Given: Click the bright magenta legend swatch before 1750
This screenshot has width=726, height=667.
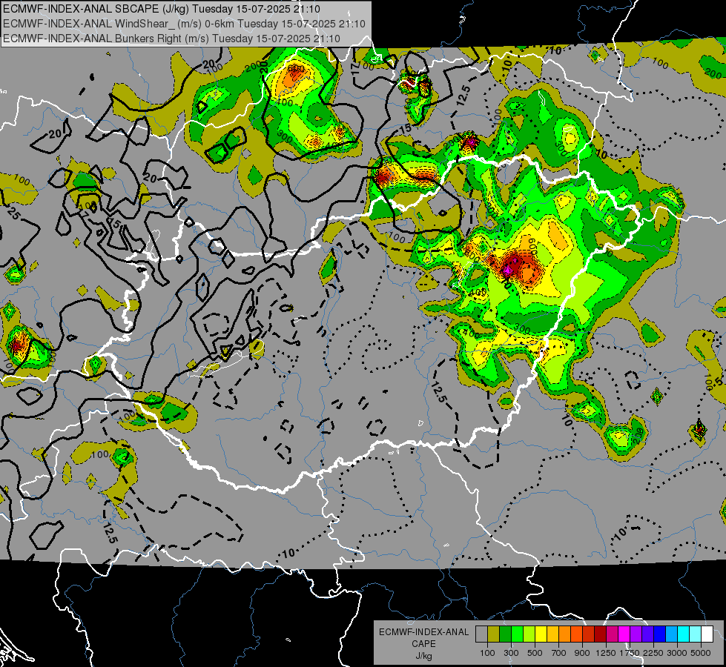Looking at the screenshot, I should 624,634.
